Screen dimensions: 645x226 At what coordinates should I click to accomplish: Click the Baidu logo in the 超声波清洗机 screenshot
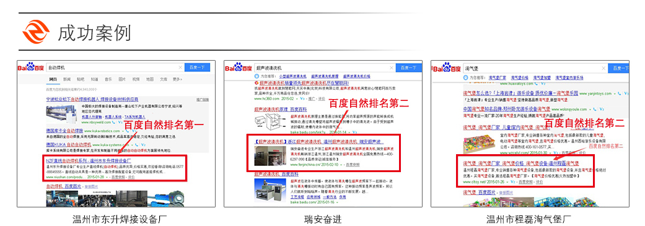point(239,67)
